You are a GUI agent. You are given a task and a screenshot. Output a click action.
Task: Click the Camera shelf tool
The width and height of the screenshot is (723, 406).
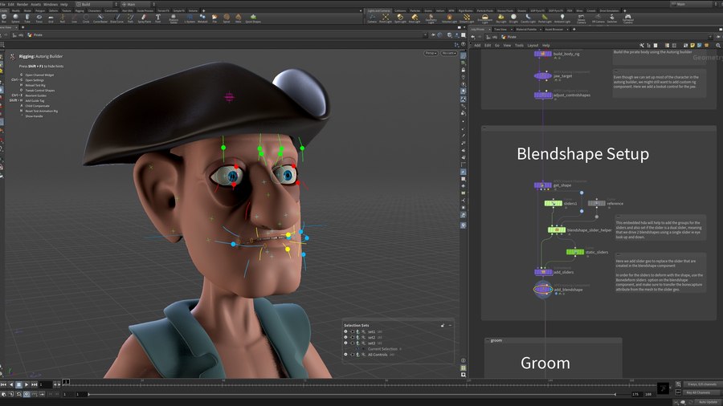tap(372, 18)
